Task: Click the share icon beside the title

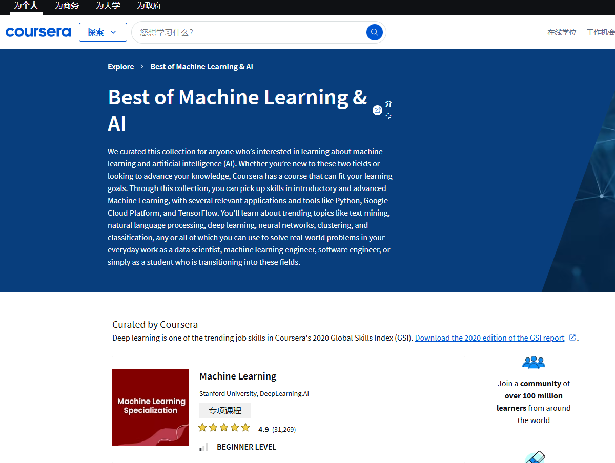Action: pos(377,110)
